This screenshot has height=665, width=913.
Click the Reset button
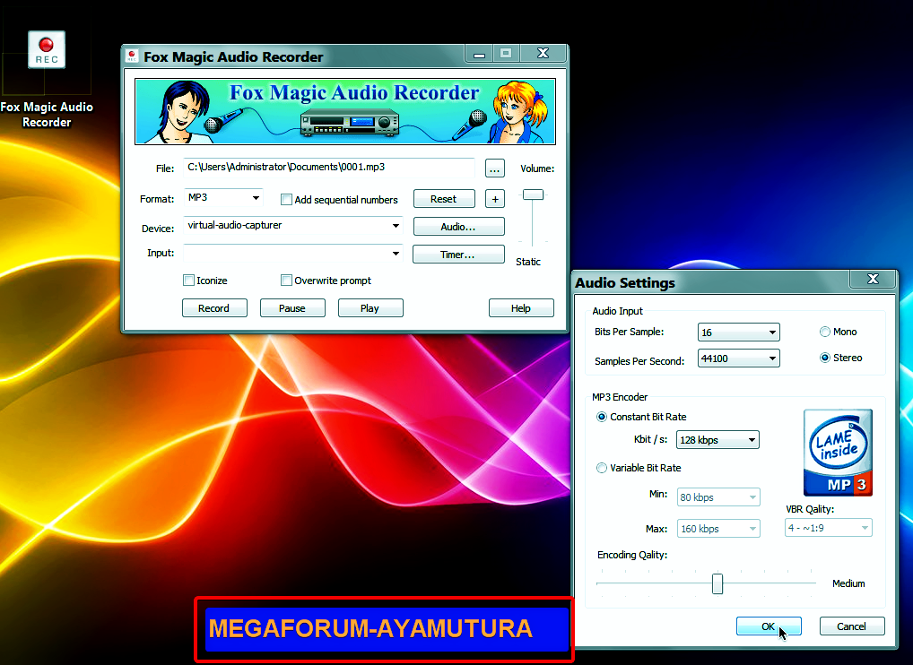(444, 199)
